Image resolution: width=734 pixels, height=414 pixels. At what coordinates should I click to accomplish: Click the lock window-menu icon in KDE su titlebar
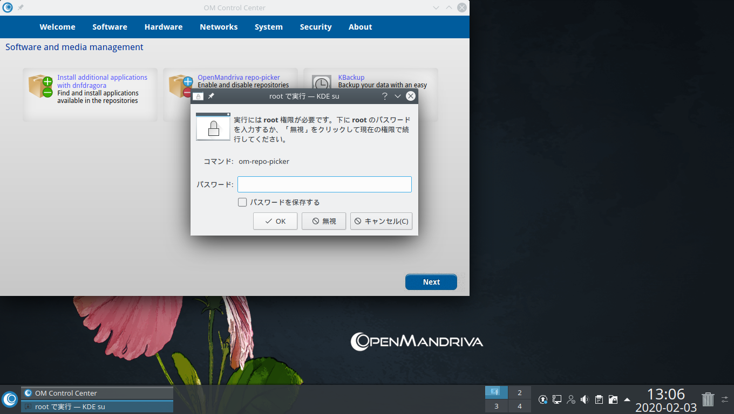pos(198,96)
